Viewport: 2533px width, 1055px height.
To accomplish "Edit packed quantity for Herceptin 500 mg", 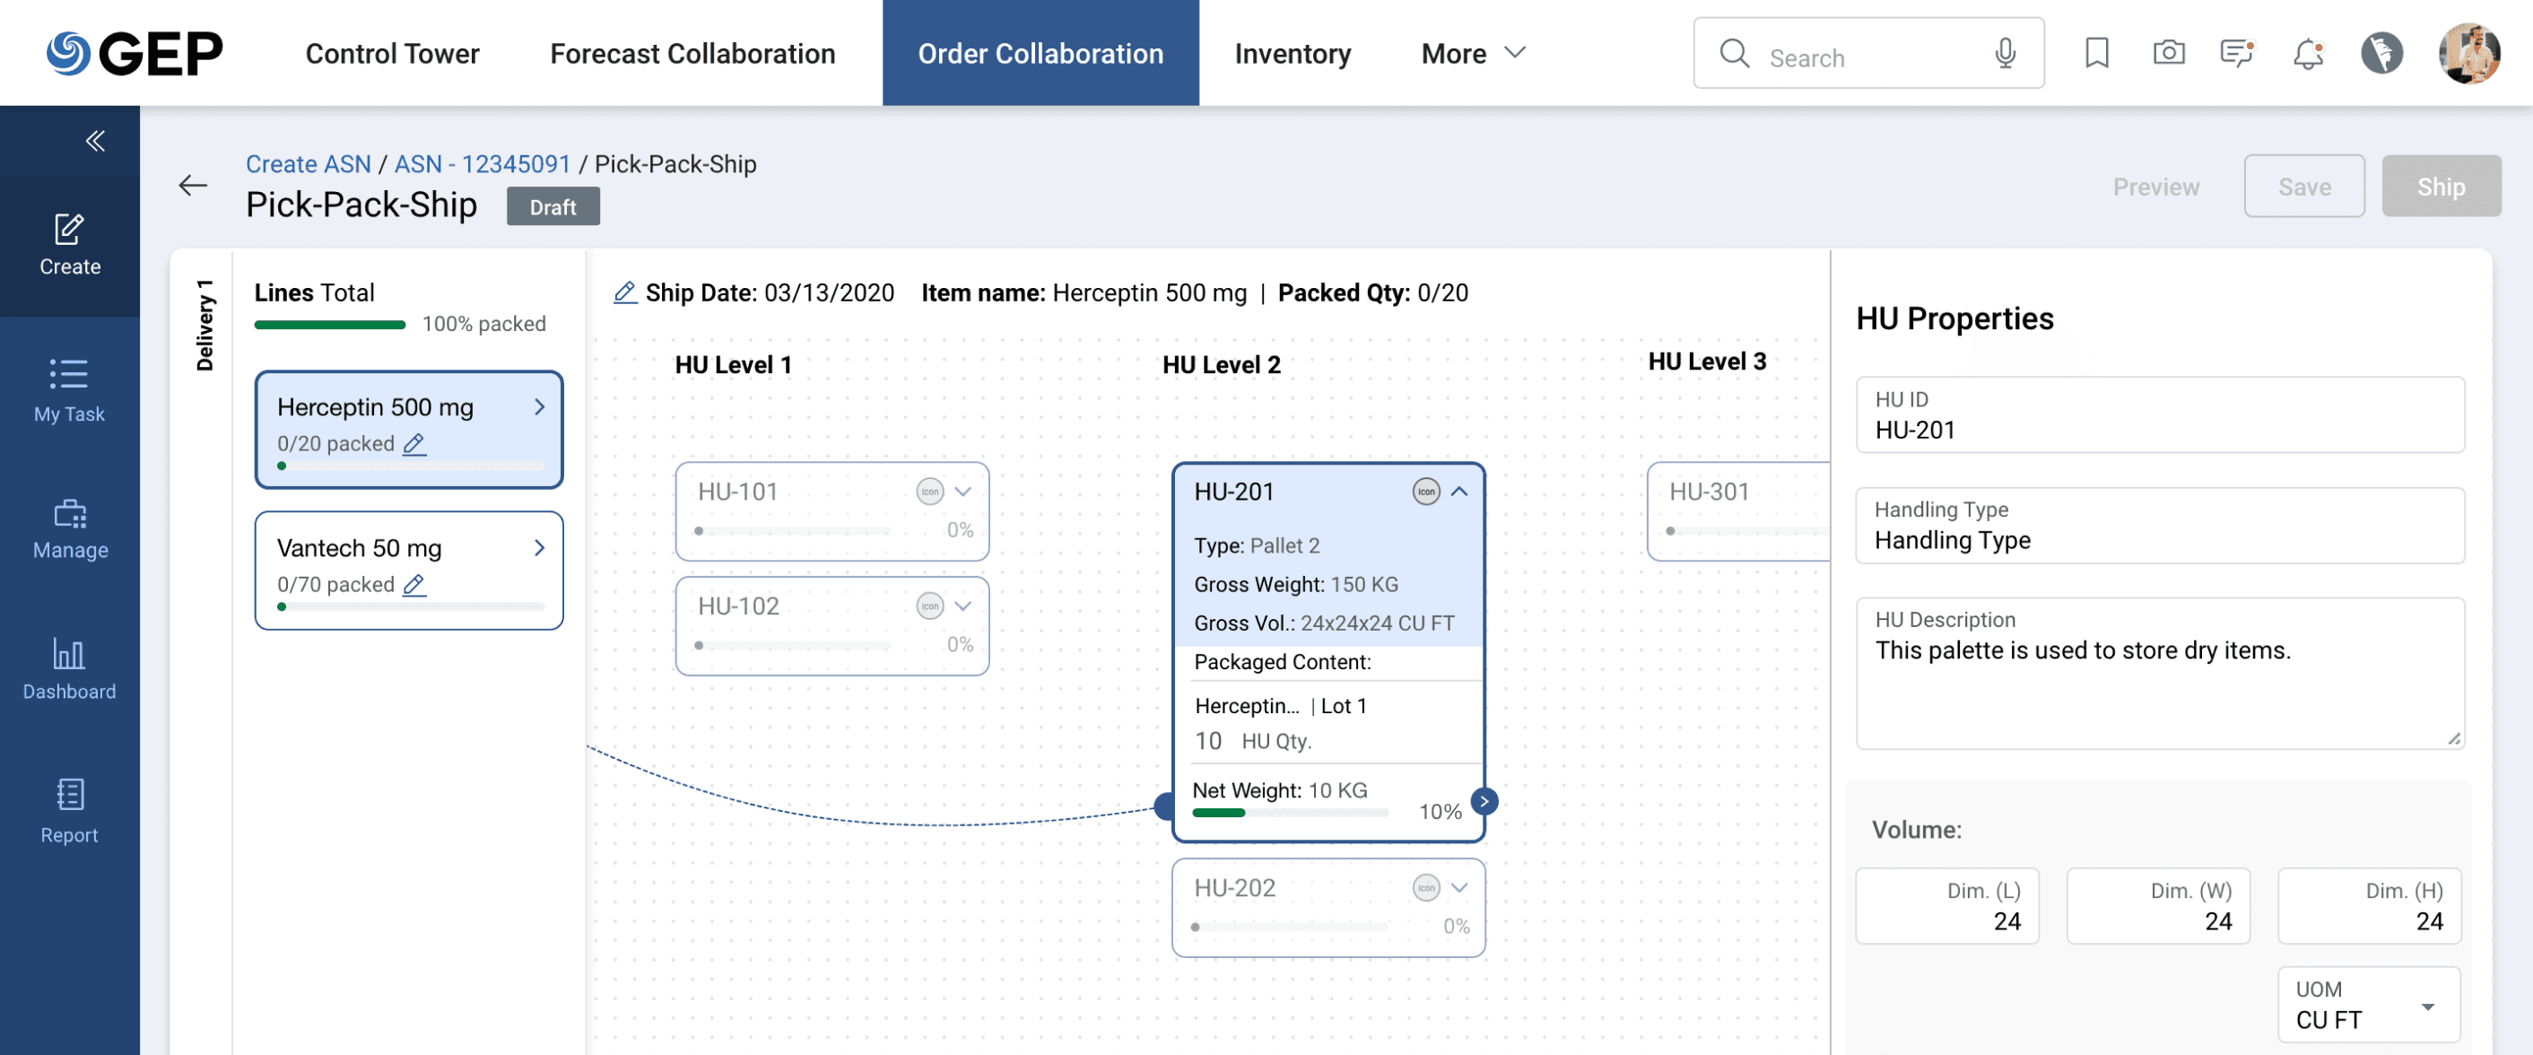I will tap(414, 444).
